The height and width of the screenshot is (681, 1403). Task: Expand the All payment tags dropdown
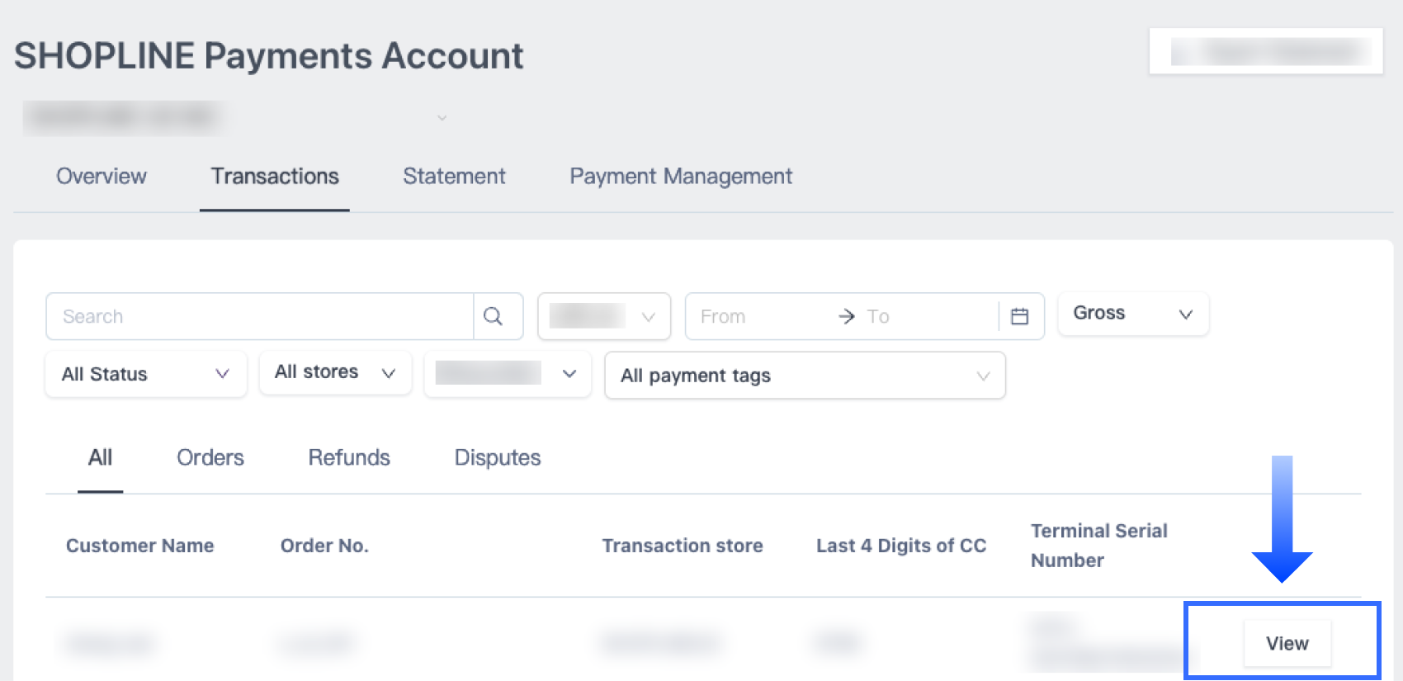pos(805,376)
